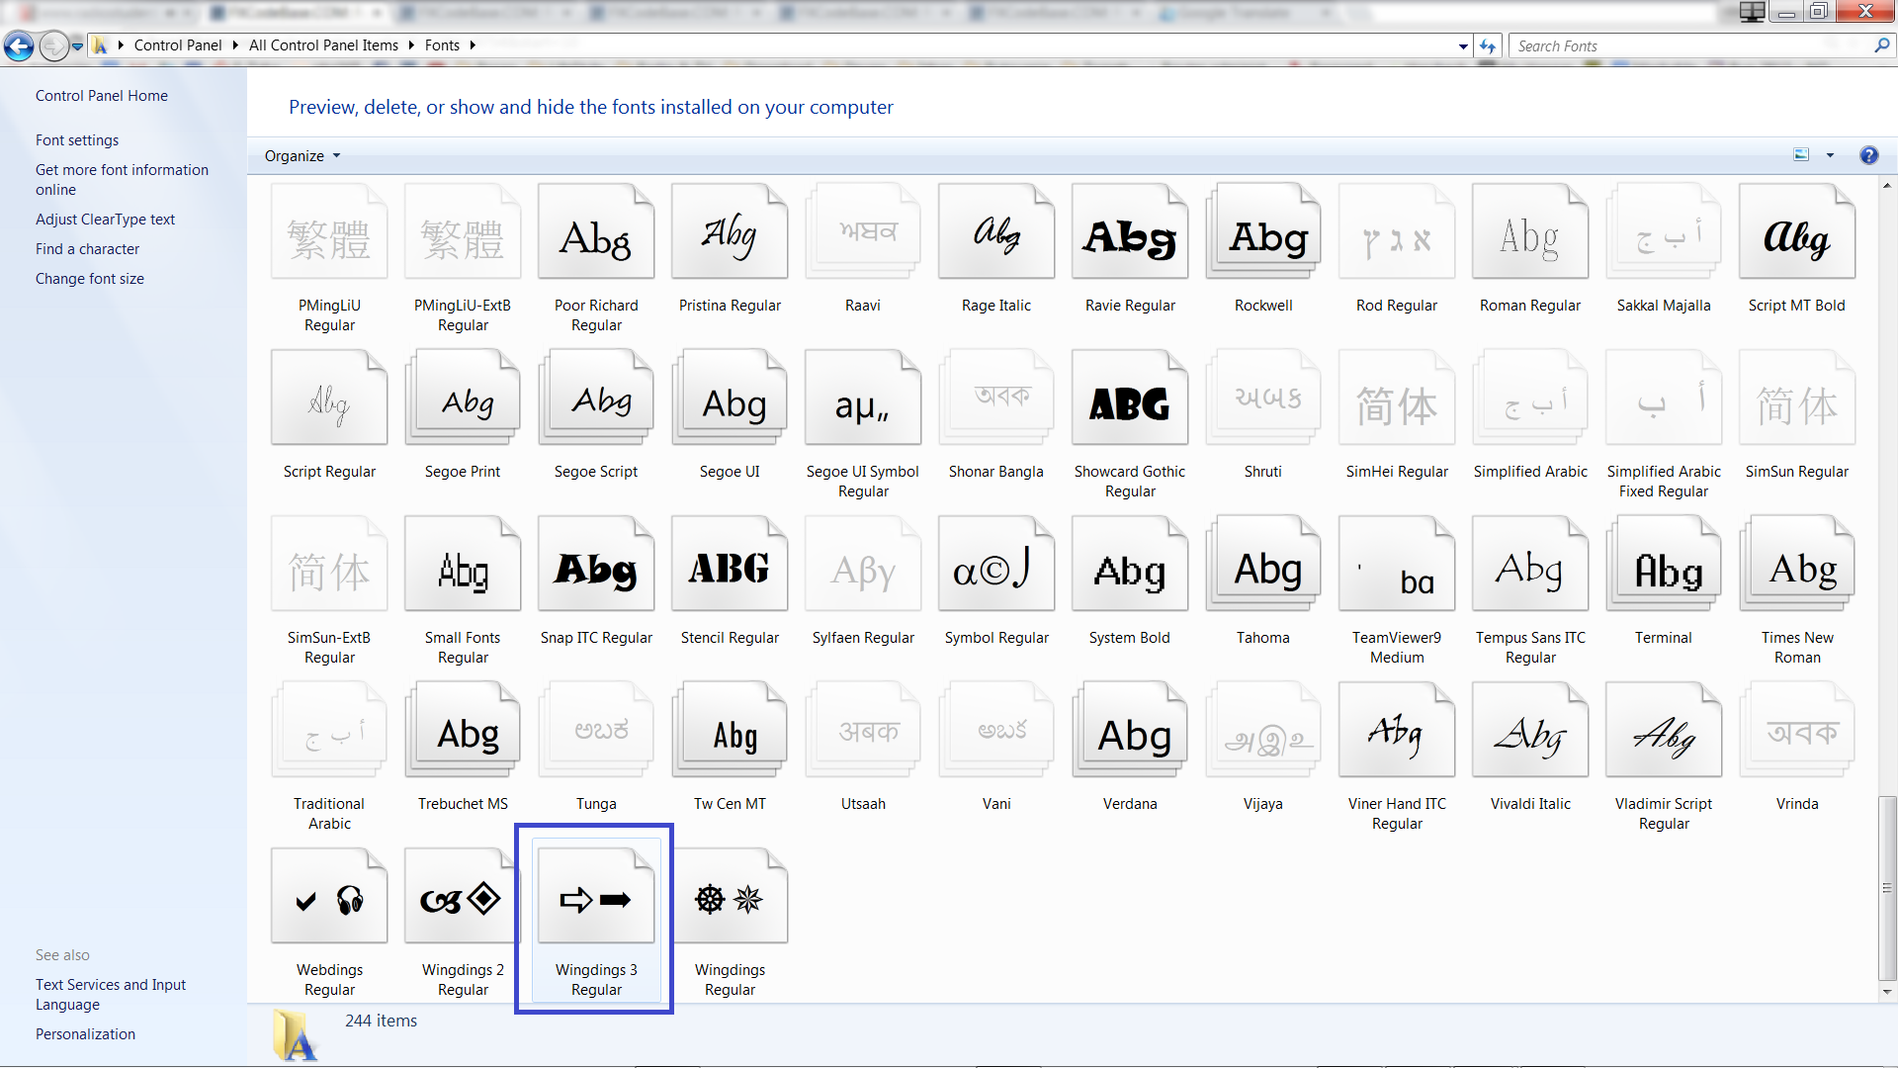
Task: Select the Verdana font icon
Action: pyautogui.click(x=1130, y=729)
